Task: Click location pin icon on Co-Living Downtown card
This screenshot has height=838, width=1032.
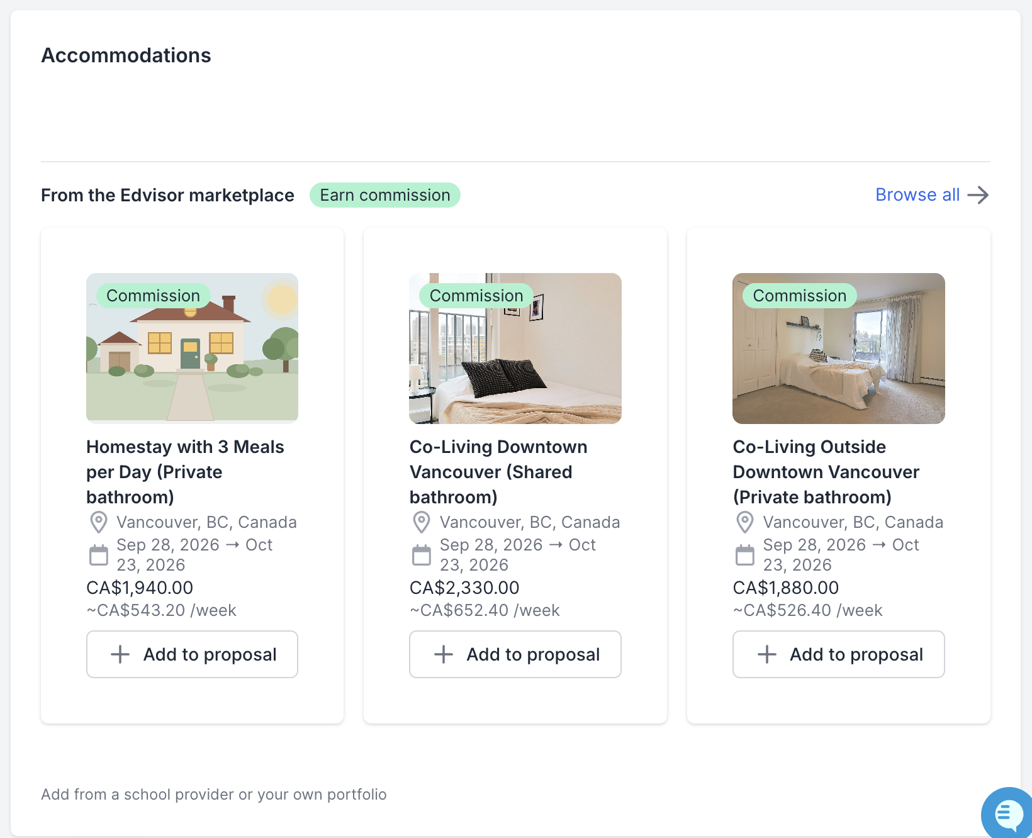Action: (x=422, y=522)
